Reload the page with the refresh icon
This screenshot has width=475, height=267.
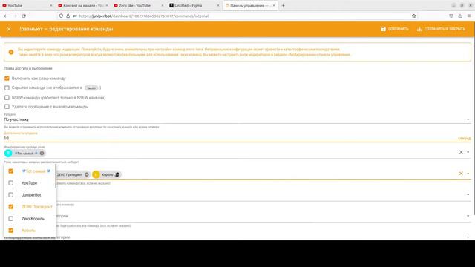[x=24, y=16]
